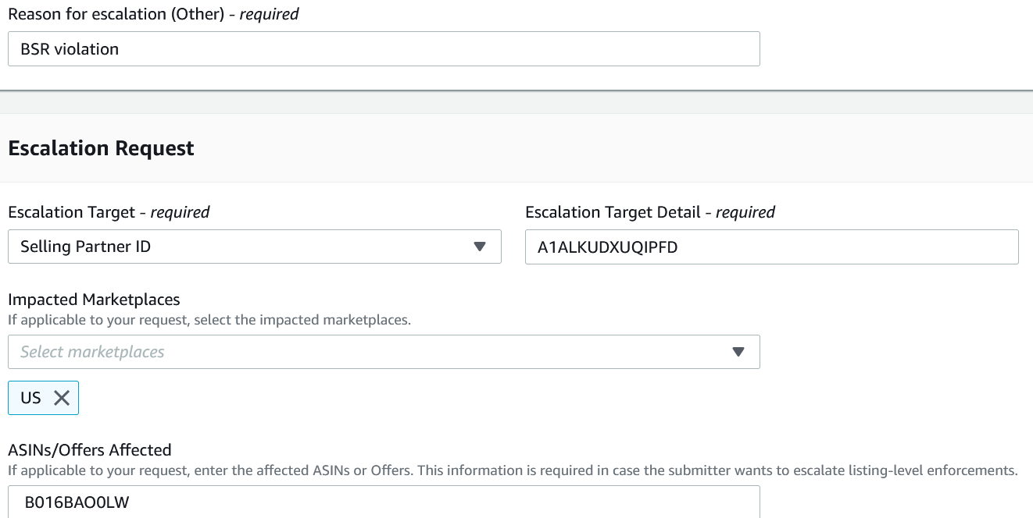Click the US marketplace tag text
Screen dimensions: 1033x518
pyautogui.click(x=30, y=398)
